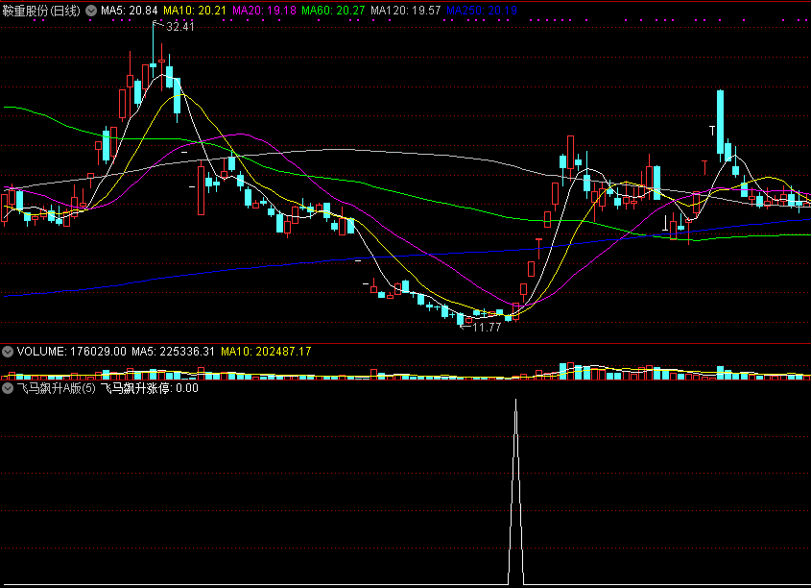The height and width of the screenshot is (588, 811).
Task: Select the MA5: 20.84 label
Action: pyautogui.click(x=130, y=11)
